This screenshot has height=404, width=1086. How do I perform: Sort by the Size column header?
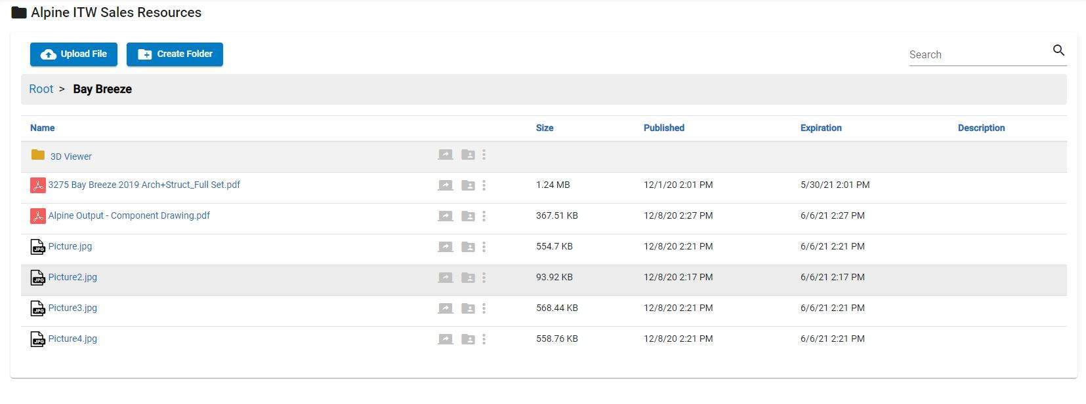click(544, 128)
